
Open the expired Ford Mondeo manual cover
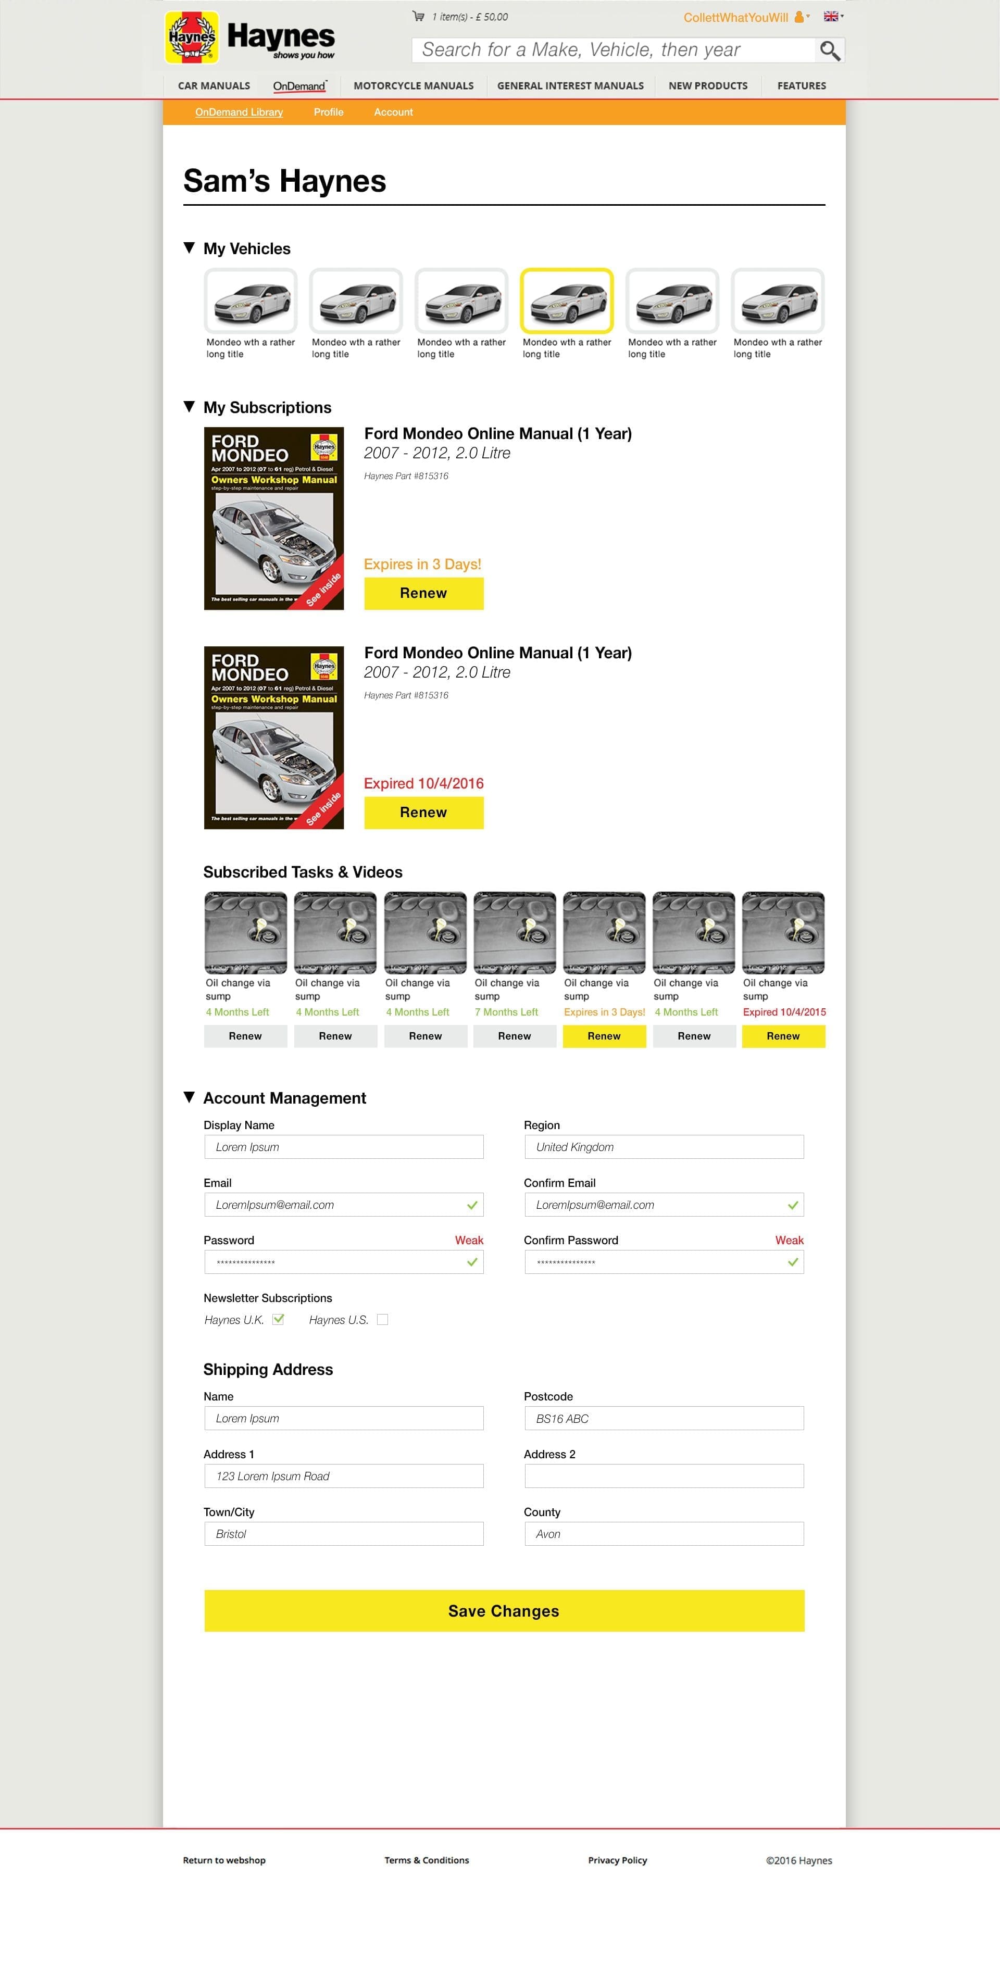click(x=274, y=737)
